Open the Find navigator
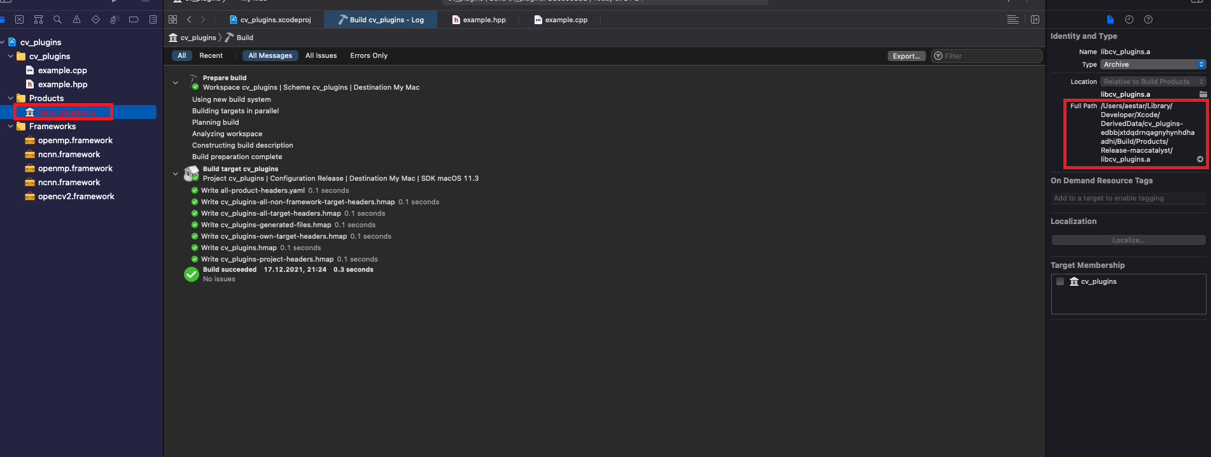This screenshot has width=1211, height=457. (57, 20)
